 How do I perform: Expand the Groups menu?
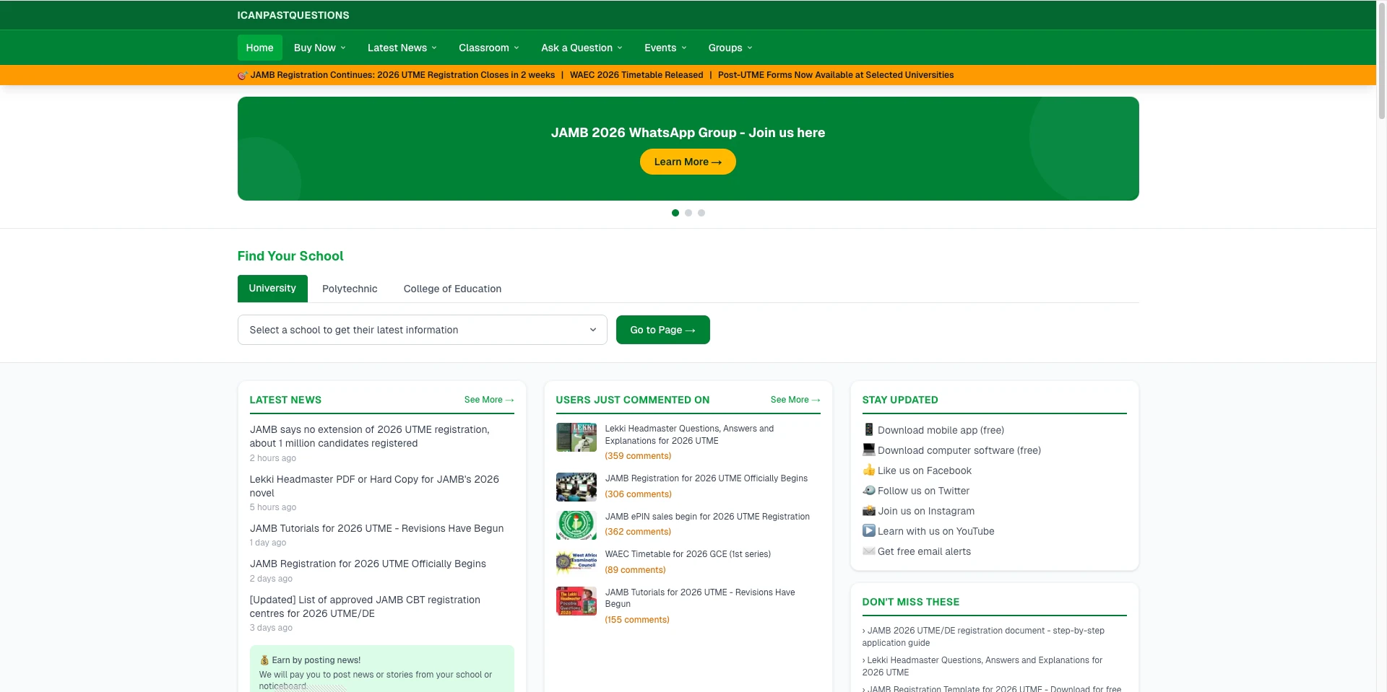pyautogui.click(x=730, y=48)
